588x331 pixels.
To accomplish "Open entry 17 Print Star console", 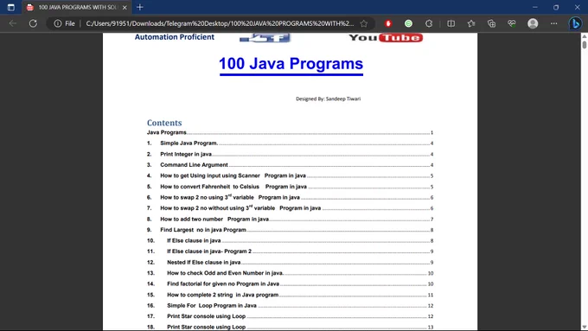I will 290,316.
